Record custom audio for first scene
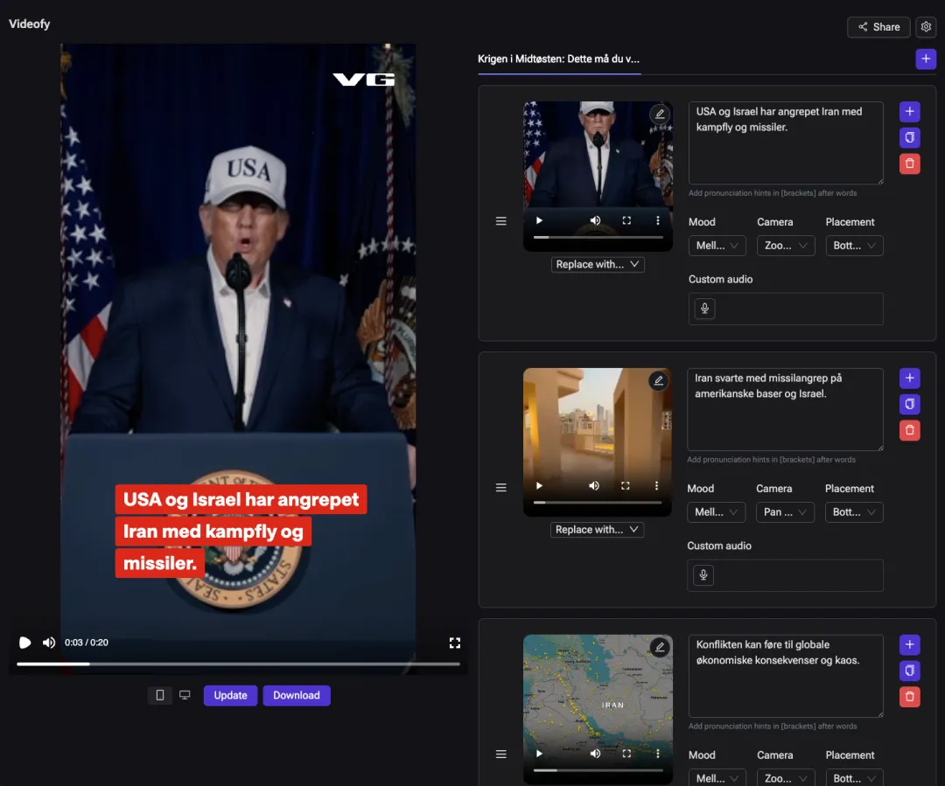 point(703,309)
